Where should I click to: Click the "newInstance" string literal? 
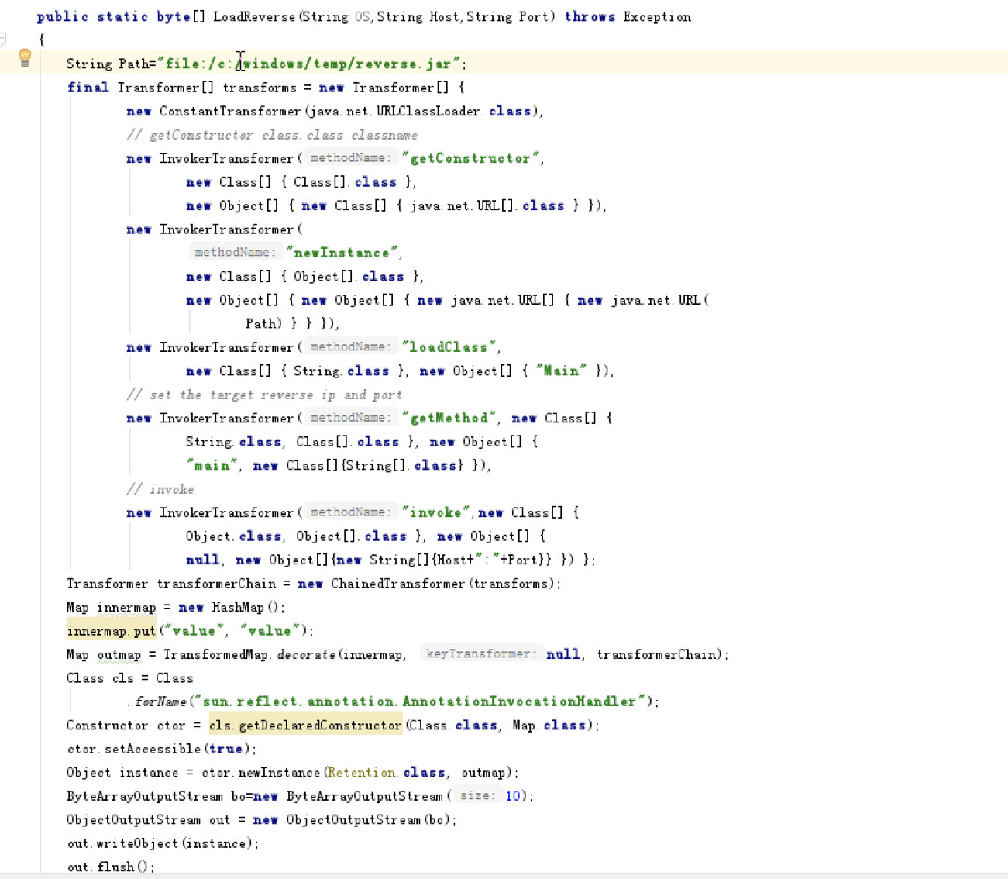[x=342, y=253]
